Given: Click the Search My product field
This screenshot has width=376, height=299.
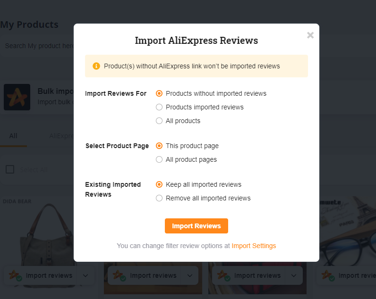Looking at the screenshot, I should [38, 46].
